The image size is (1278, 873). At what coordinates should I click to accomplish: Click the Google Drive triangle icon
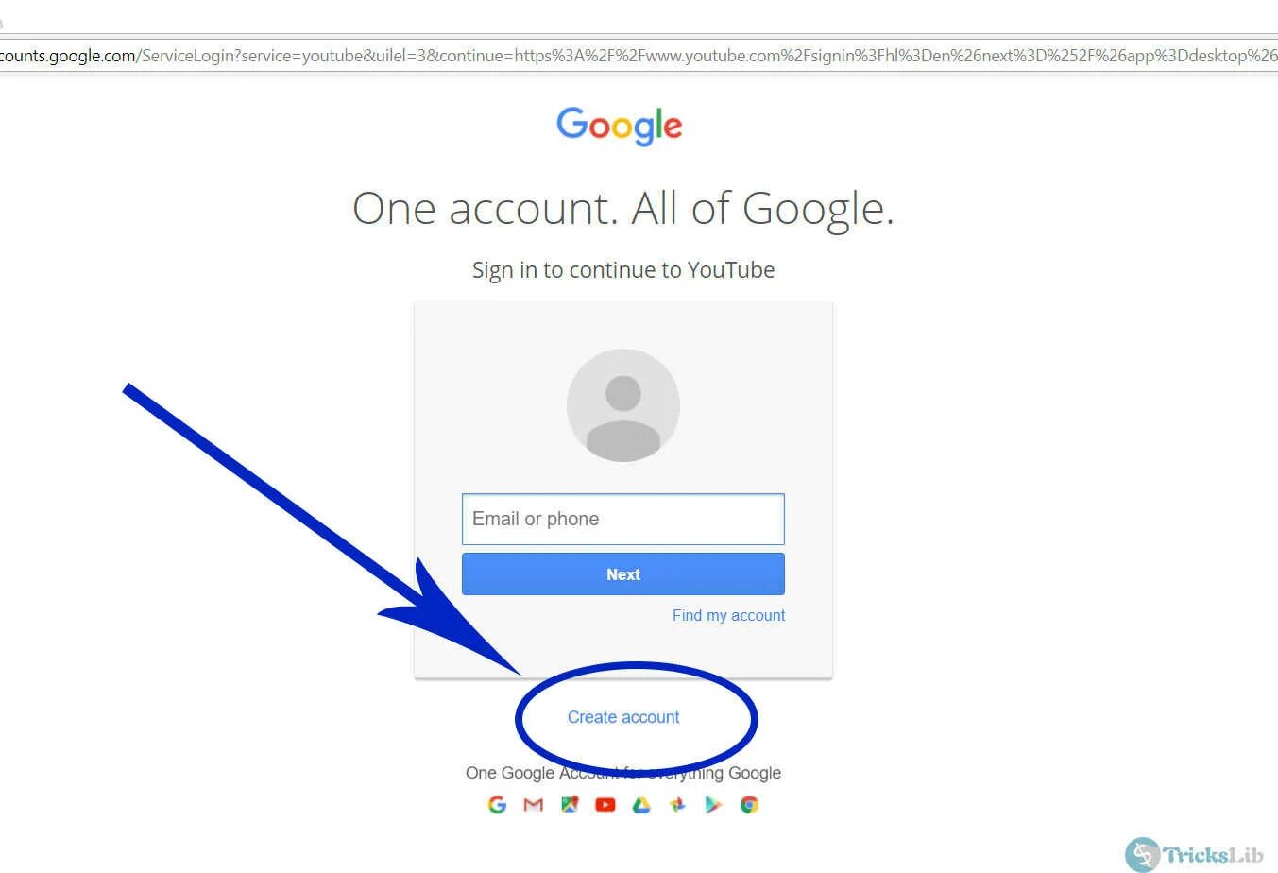(641, 805)
